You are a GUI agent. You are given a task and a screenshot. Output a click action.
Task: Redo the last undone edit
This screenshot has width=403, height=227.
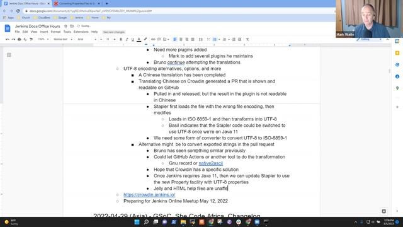13,39
